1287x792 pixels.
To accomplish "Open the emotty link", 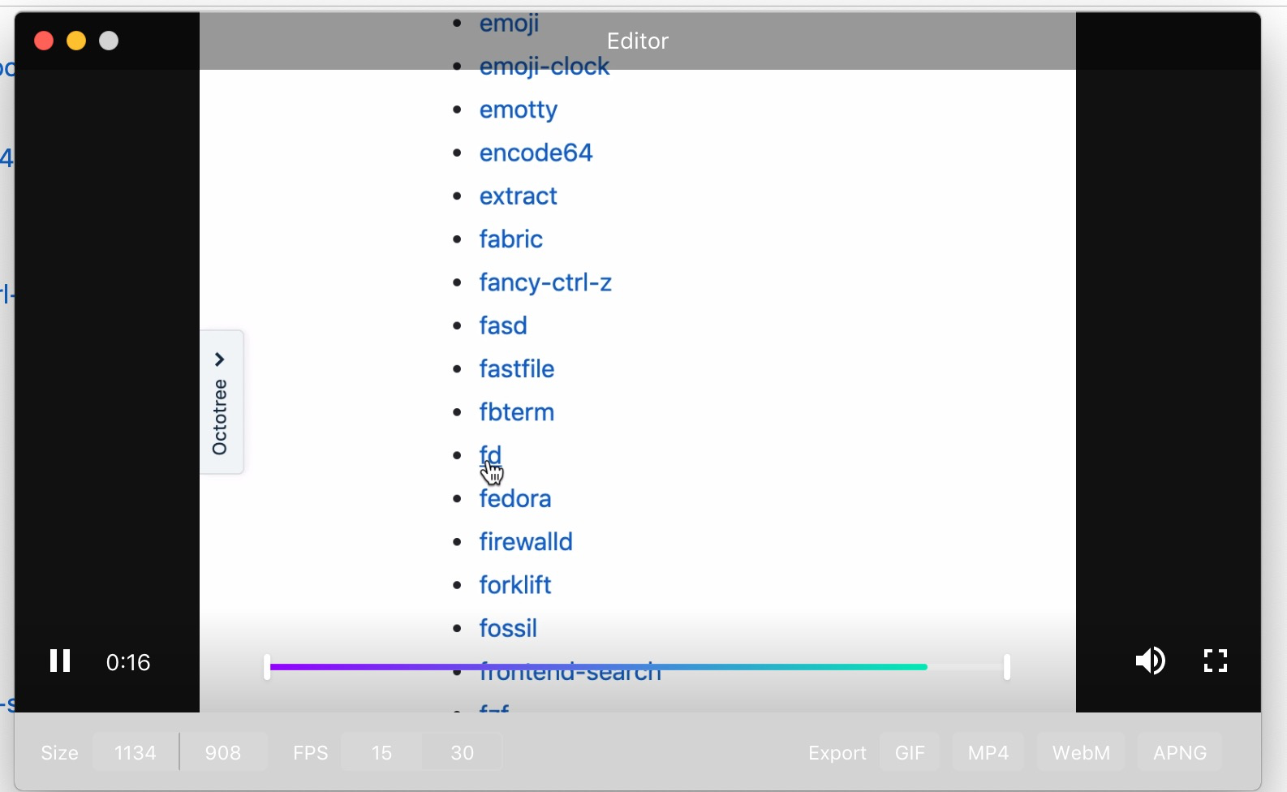I will 518,110.
